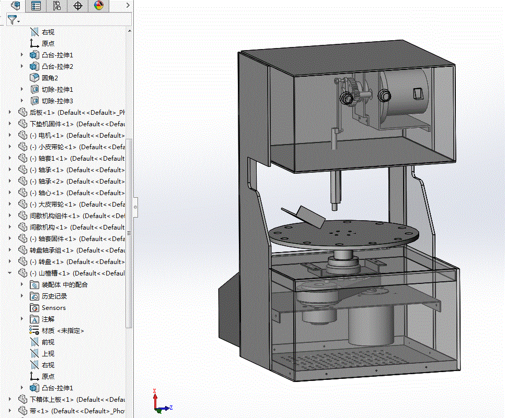This screenshot has height=418, width=505.
Task: Select the (-) 轴心<1> part icon
Action: pos(22,193)
